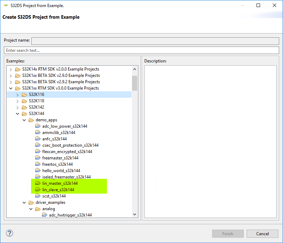Click the iseled_freemaster_s32k144 project icon
The image size is (283, 243).
(x=38, y=177)
